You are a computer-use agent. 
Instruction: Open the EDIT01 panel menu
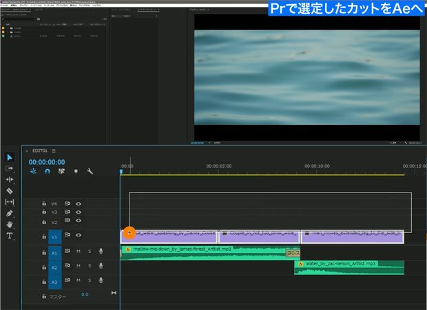pos(54,151)
